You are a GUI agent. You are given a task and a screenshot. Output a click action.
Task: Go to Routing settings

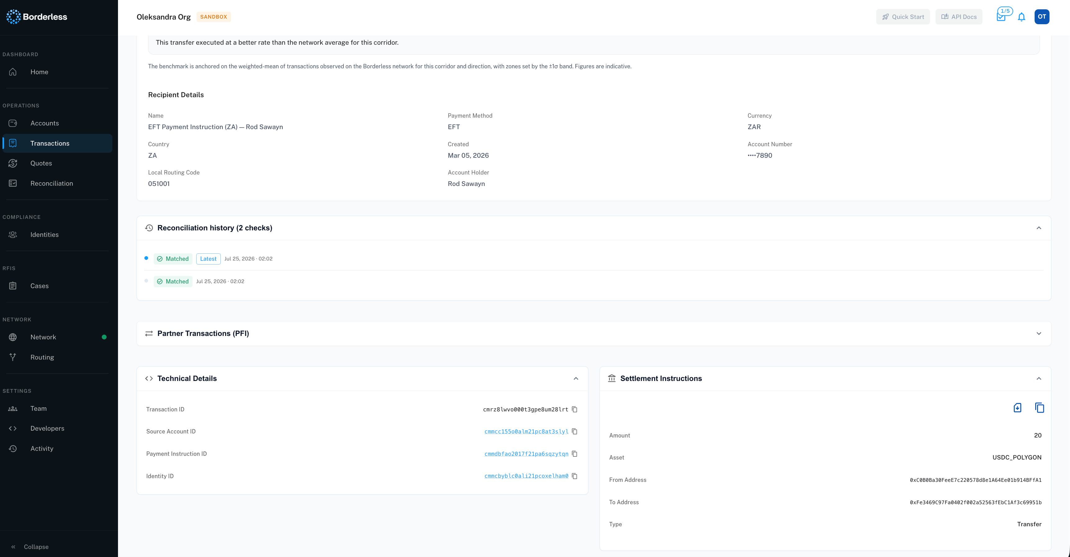point(57,357)
